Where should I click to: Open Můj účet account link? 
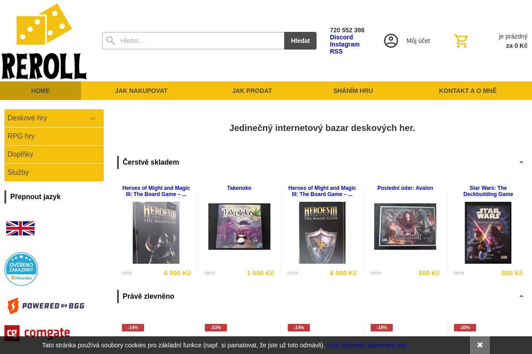(x=418, y=41)
